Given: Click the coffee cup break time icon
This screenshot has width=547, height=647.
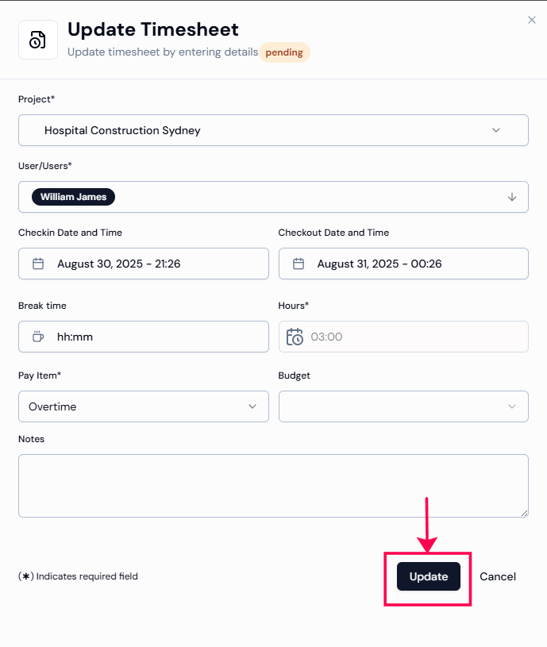Looking at the screenshot, I should click(x=38, y=337).
